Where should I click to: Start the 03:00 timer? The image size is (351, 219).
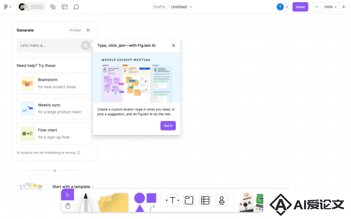31,7
